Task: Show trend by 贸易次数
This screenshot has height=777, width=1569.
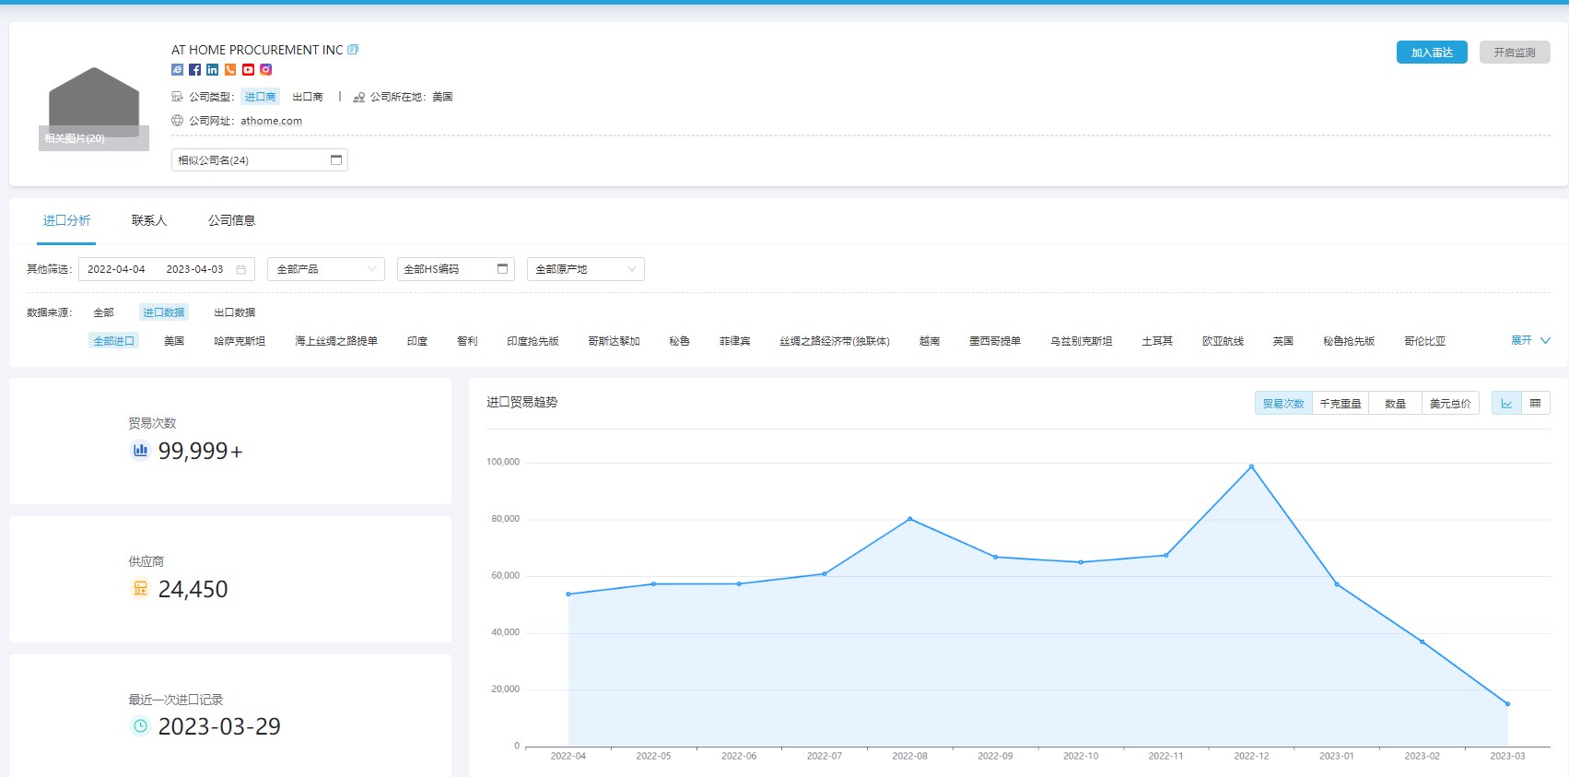Action: [1283, 404]
